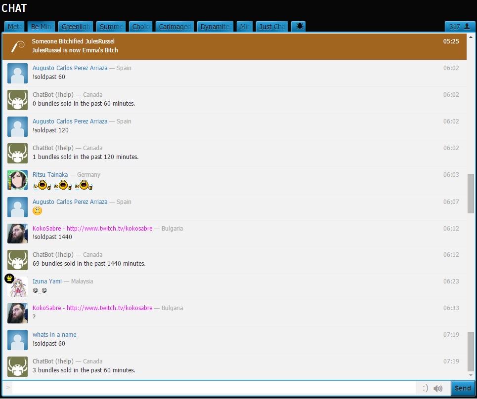Click the crown badge on Izuna Yami's avatar

coord(9,279)
